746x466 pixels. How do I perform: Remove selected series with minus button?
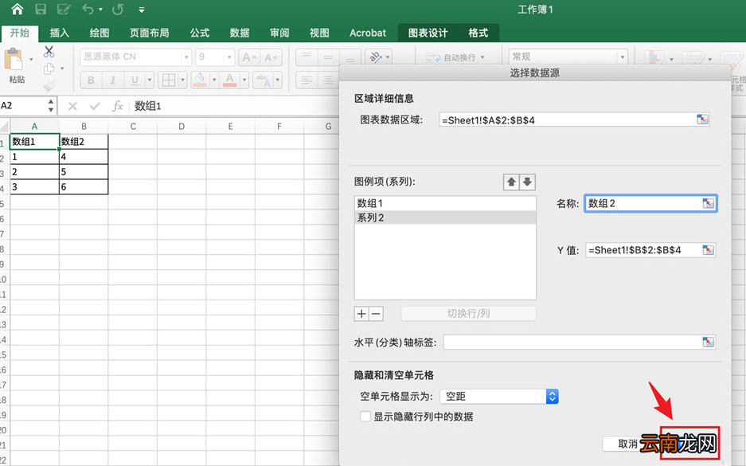376,314
